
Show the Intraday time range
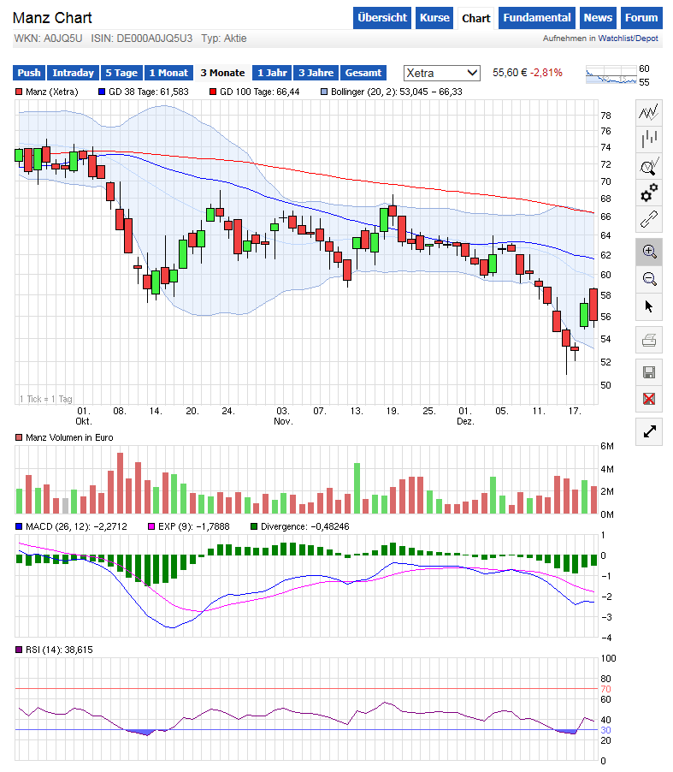click(x=74, y=73)
